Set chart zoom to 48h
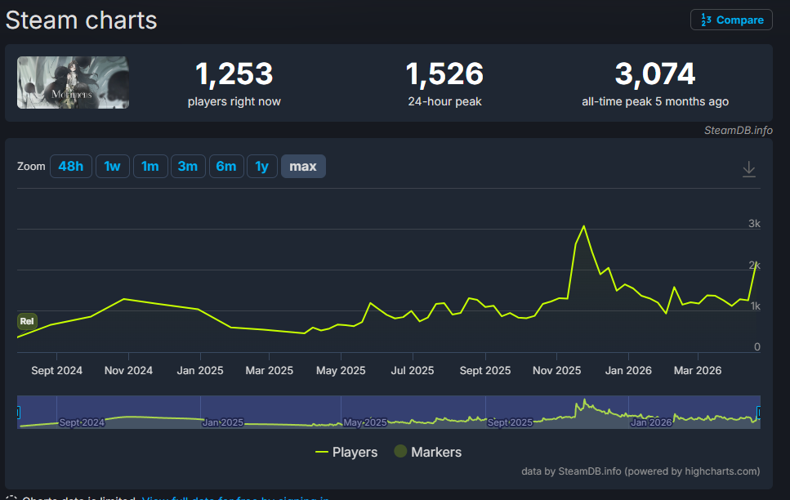This screenshot has height=500, width=790. coord(71,167)
